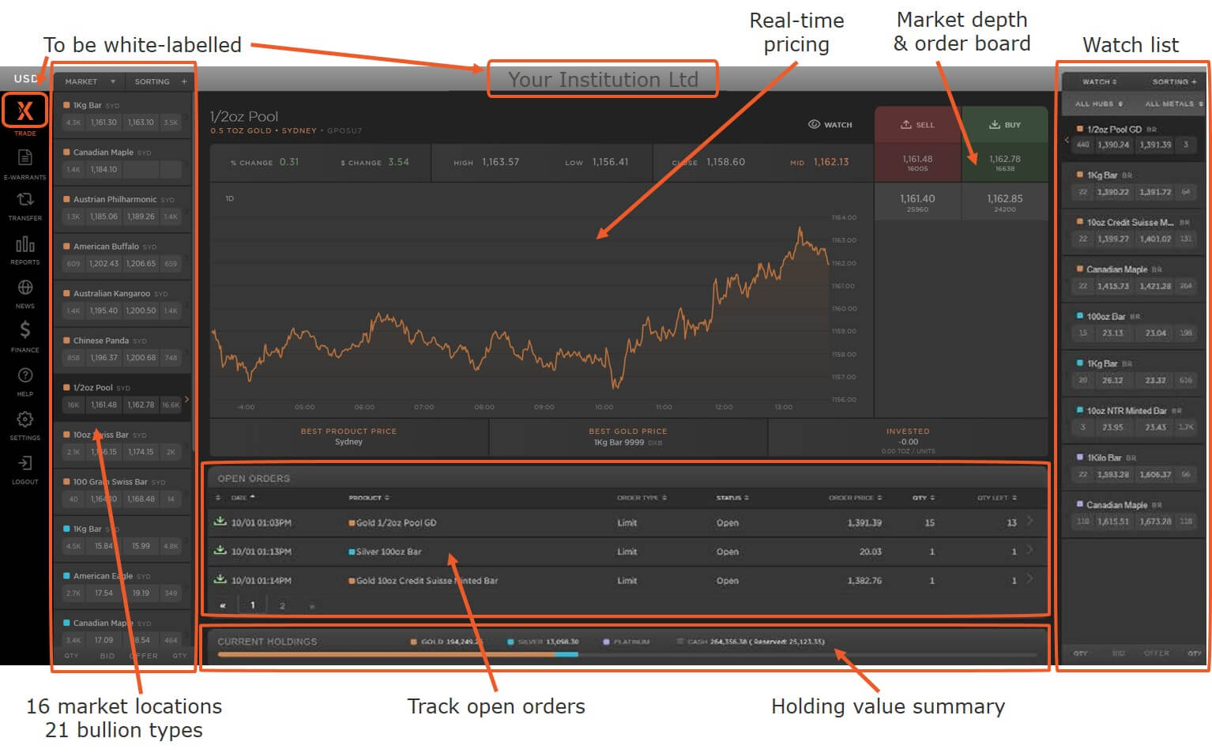1212x753 pixels.
Task: Select Chinese Panda in market list
Action: tap(122, 349)
